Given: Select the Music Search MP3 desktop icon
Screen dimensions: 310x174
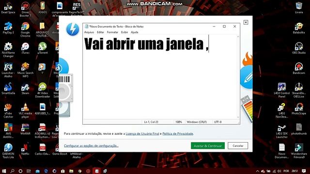Looking at the screenshot, I should click(x=25, y=70).
